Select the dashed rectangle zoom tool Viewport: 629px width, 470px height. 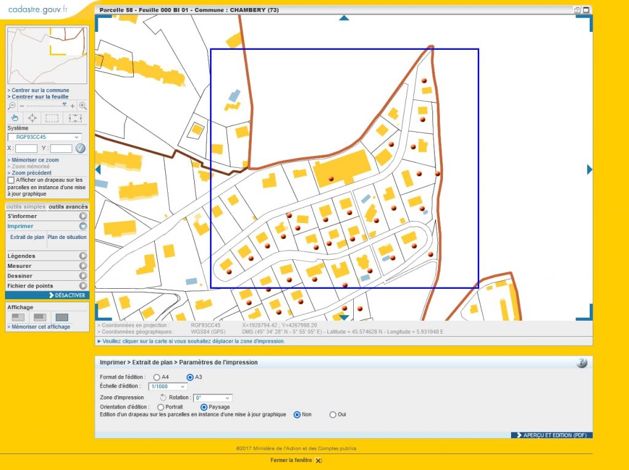coord(52,118)
